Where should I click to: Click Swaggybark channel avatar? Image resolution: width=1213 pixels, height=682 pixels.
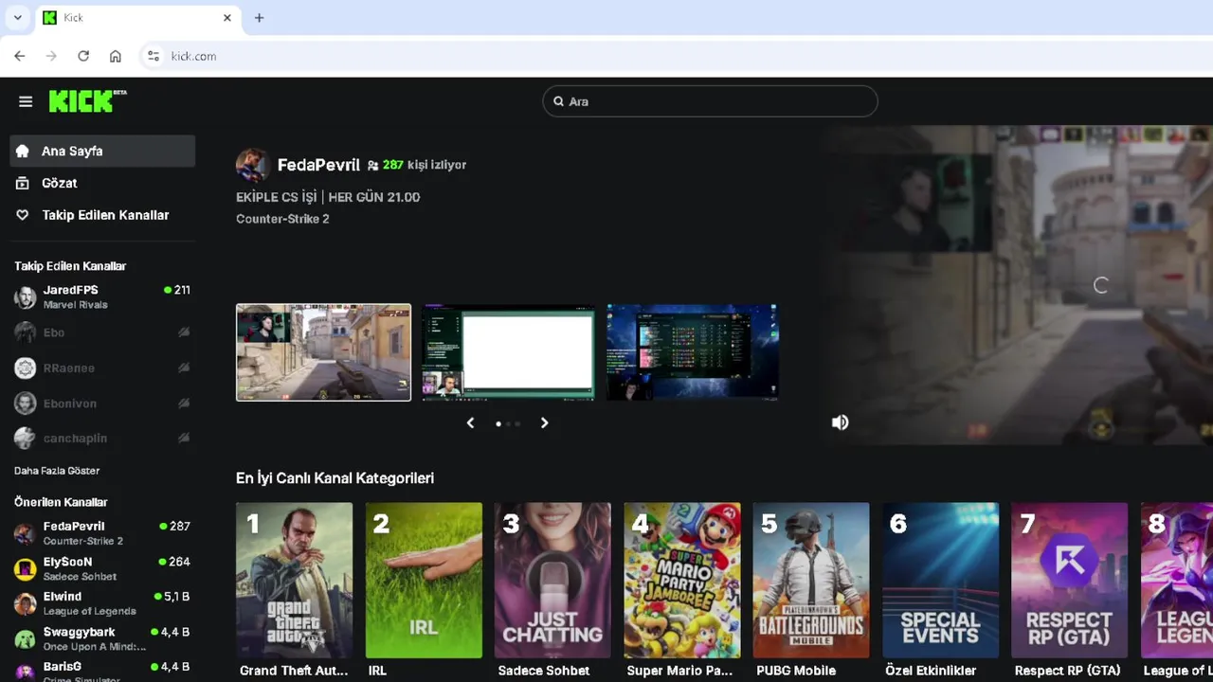tap(26, 638)
